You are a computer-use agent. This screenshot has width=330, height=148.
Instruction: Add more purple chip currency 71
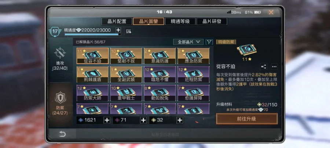click(x=143, y=120)
